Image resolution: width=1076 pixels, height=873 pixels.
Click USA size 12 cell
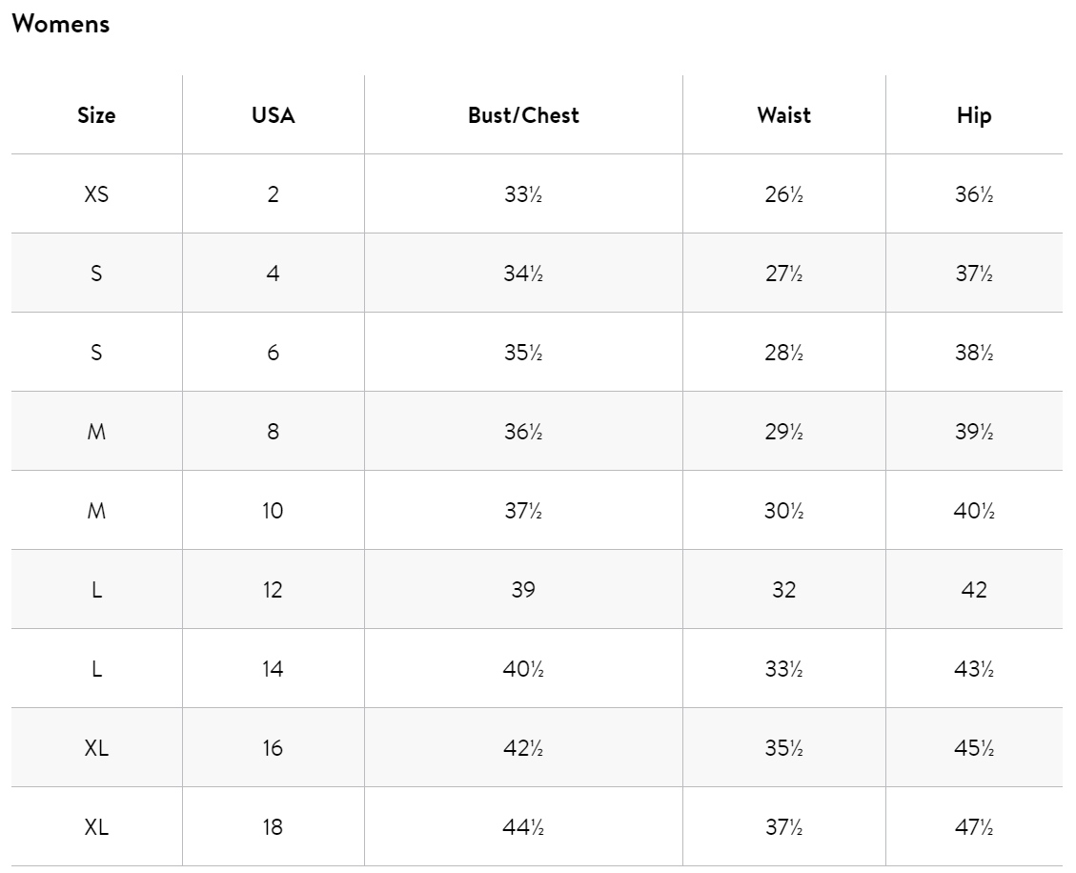coord(274,590)
